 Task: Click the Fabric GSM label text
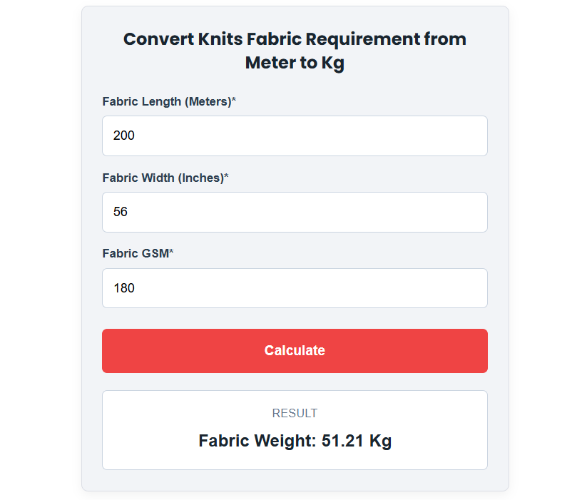click(x=138, y=253)
